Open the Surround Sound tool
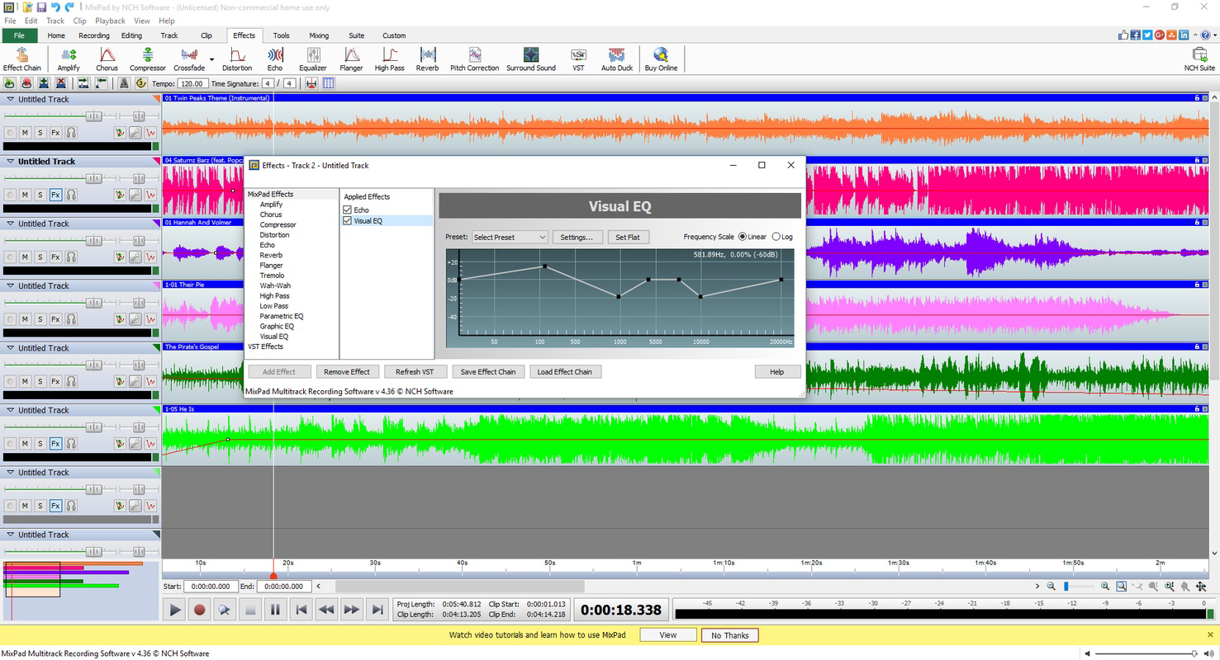Viewport: 1220px width, 660px height. [530, 59]
